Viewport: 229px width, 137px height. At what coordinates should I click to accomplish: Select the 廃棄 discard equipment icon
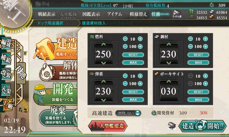58,116
